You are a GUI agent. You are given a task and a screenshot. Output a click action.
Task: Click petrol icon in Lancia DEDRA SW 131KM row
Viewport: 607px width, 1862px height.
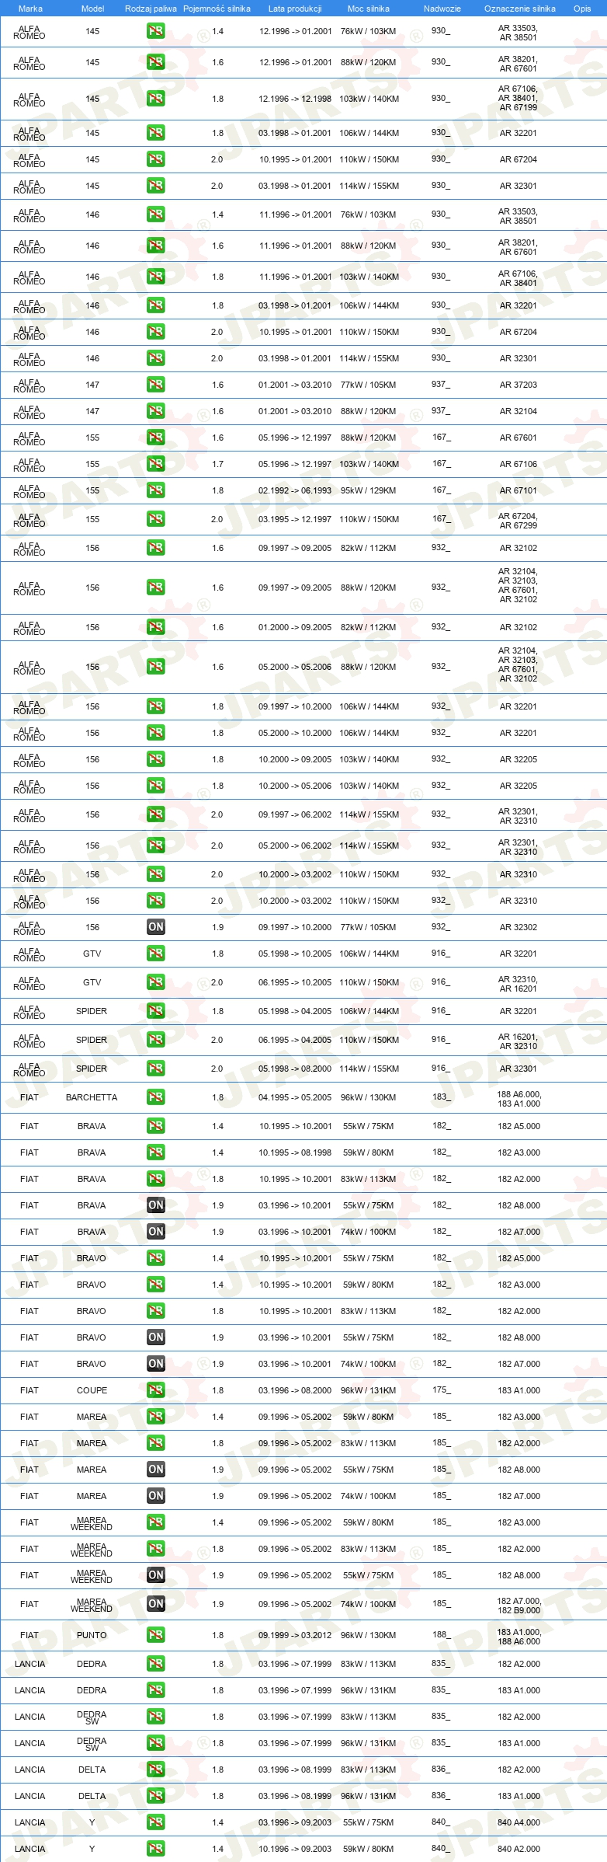point(155,1743)
